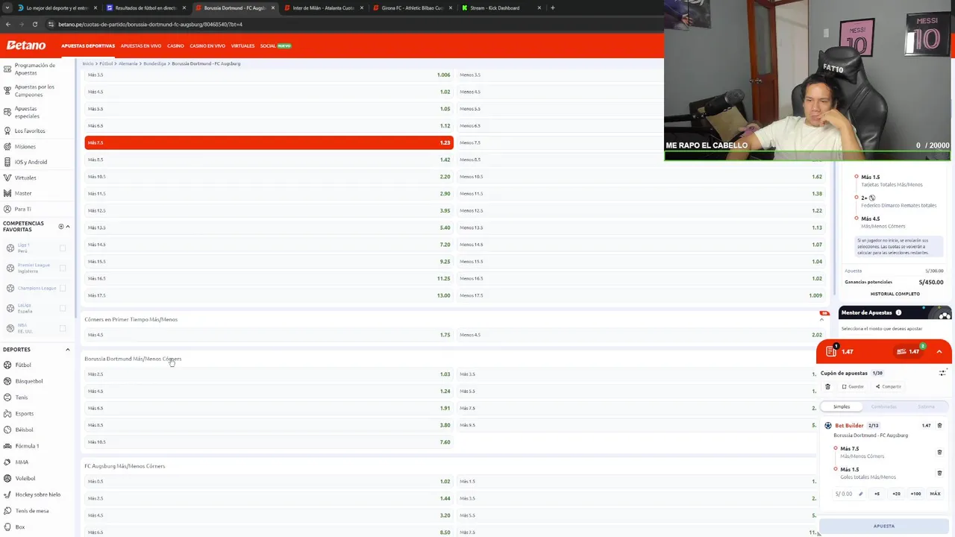Click trash icon to clear the whole coupon
955x537 pixels.
click(x=827, y=386)
